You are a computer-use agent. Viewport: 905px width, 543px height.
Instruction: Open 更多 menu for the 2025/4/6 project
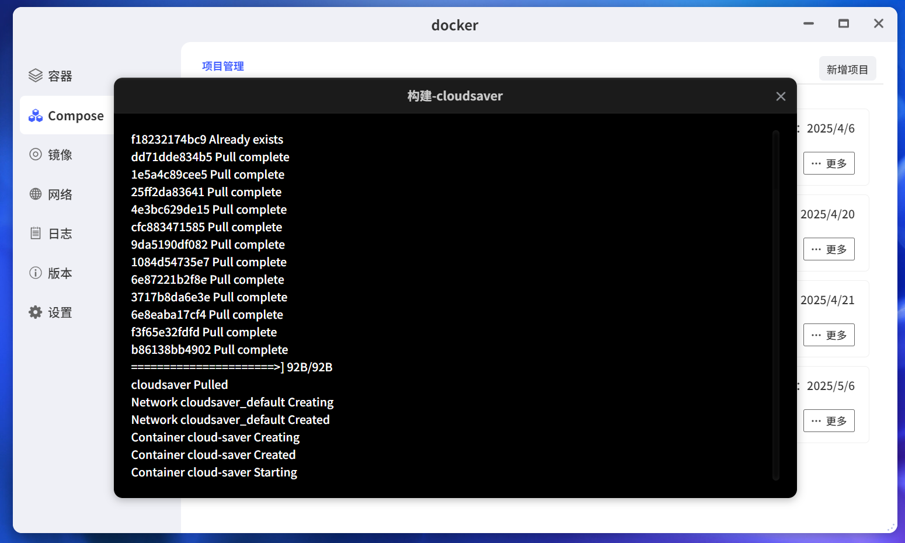point(829,163)
